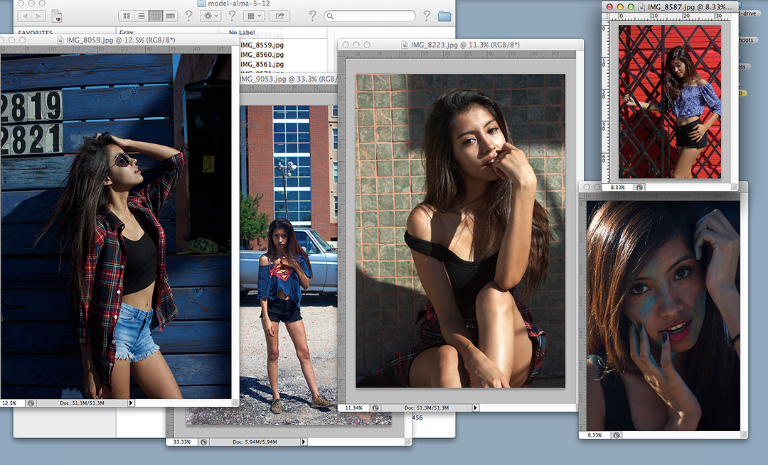Go back in the Finder window
The image size is (768, 465).
[x=25, y=16]
